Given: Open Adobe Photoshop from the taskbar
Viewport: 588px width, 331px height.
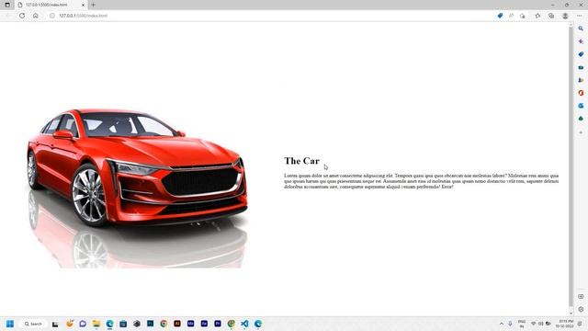Looking at the screenshot, I should [x=151, y=323].
